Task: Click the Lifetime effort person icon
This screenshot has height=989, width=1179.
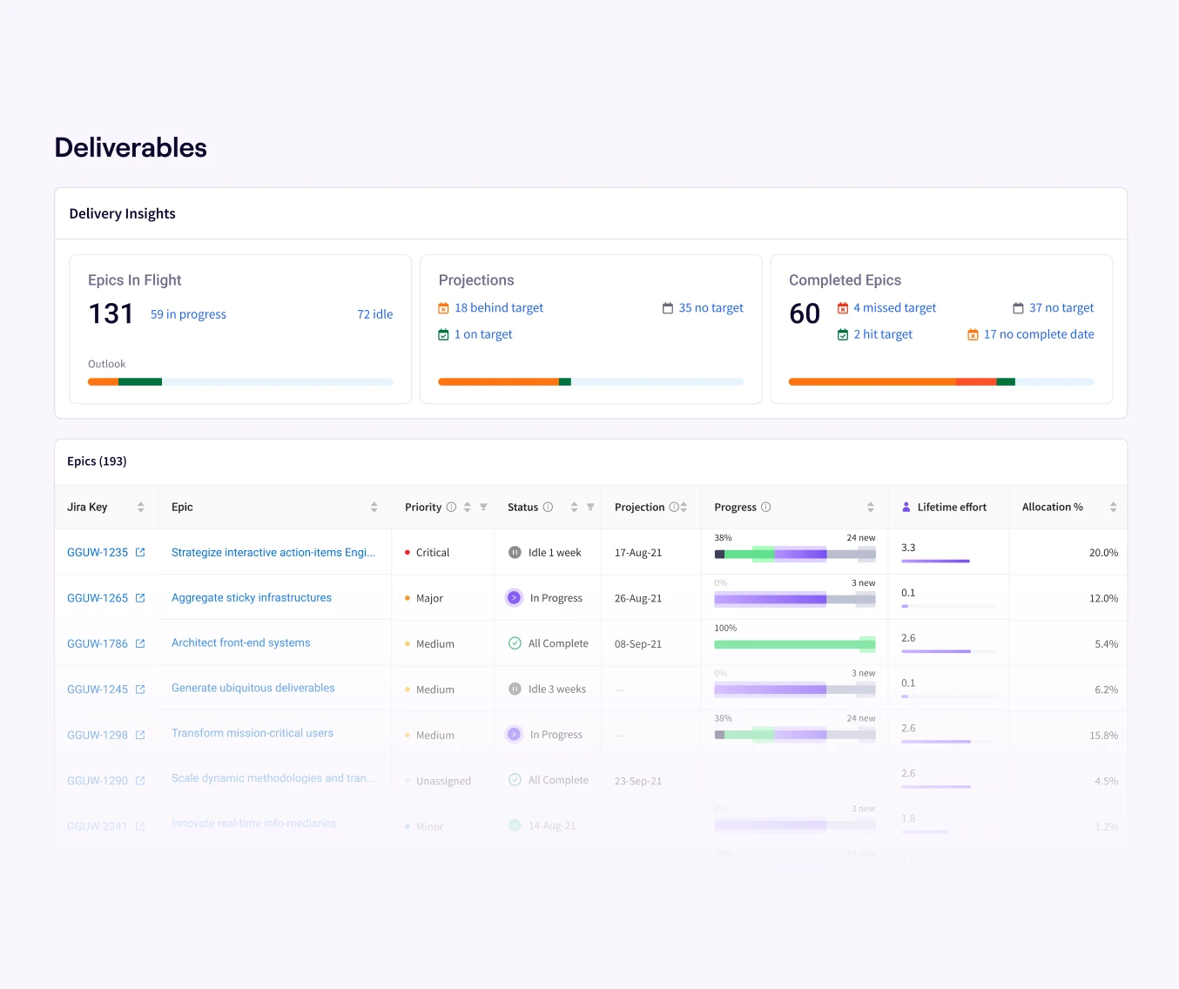Action: 906,508
